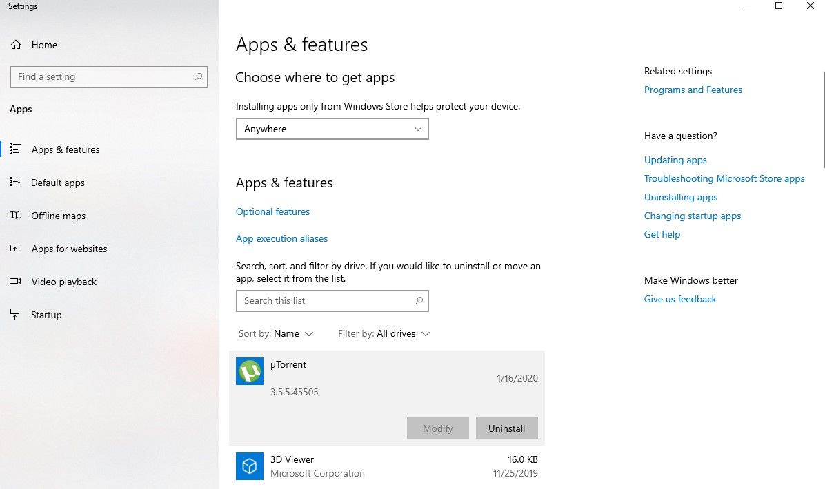Open Troubleshooting Microsoft Store apps link

724,178
